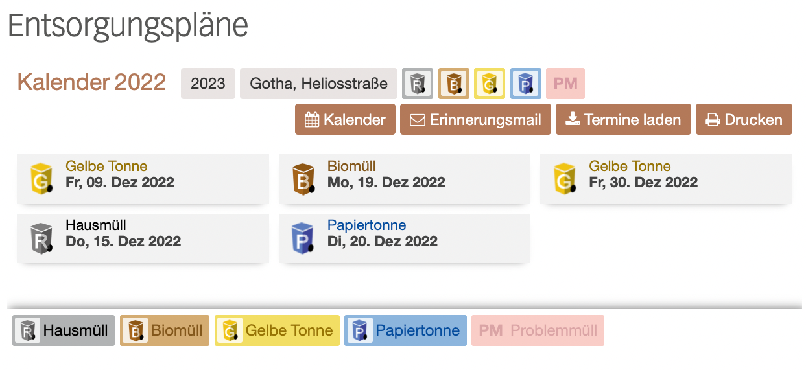Toggle the yellow Gelbe Tonne filter icon
This screenshot has height=370, width=806.
click(490, 84)
